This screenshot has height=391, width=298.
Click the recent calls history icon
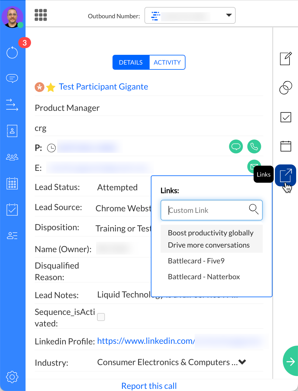12,52
